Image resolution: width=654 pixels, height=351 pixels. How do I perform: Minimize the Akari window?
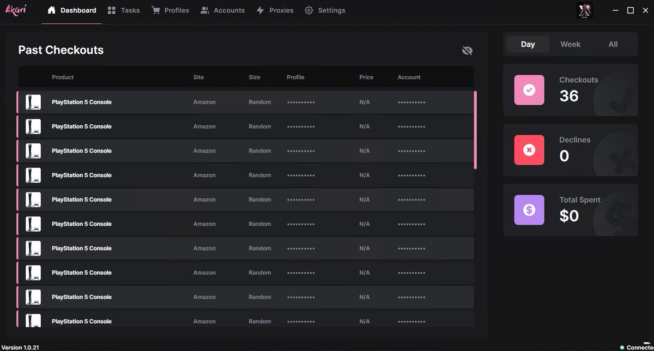pos(615,10)
